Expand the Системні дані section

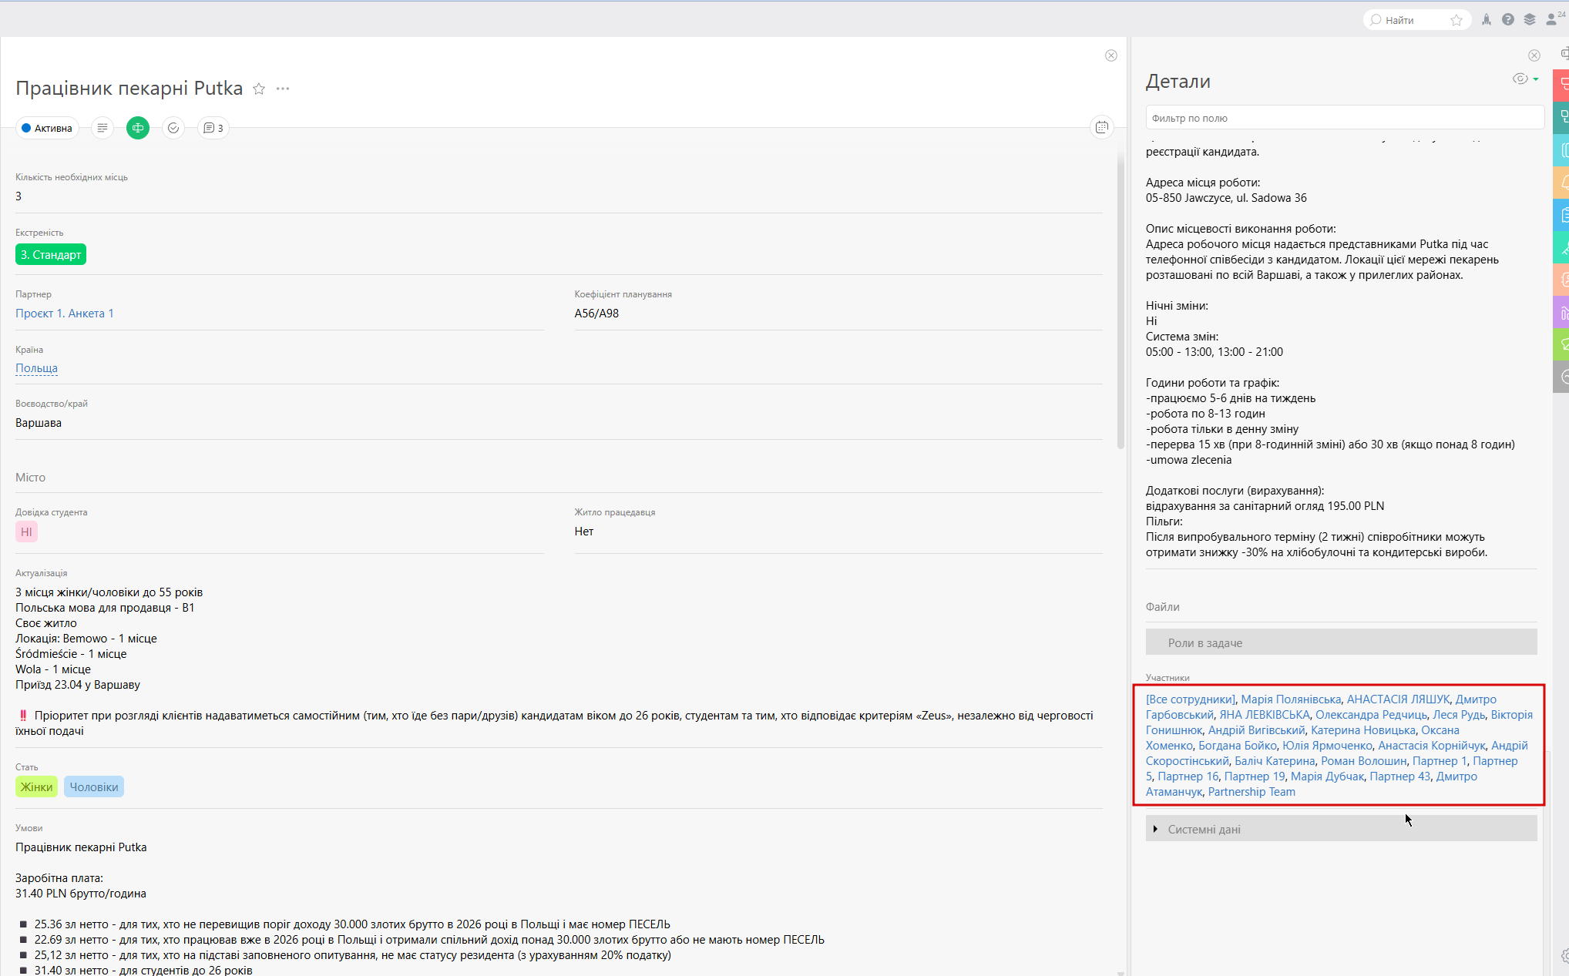pos(1204,829)
